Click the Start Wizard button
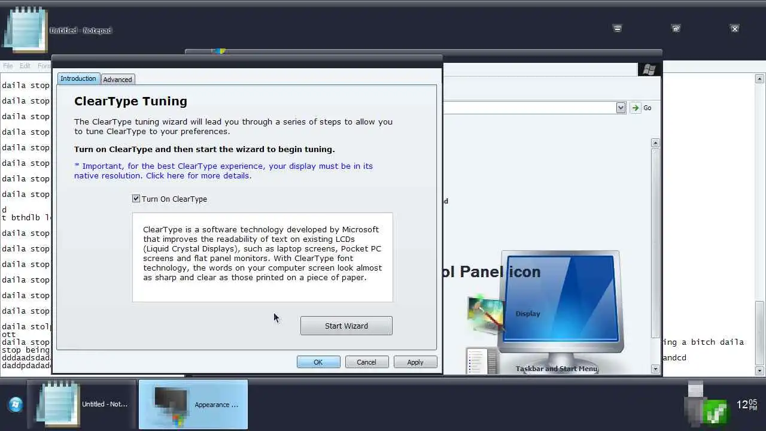The width and height of the screenshot is (766, 431). [x=346, y=326]
